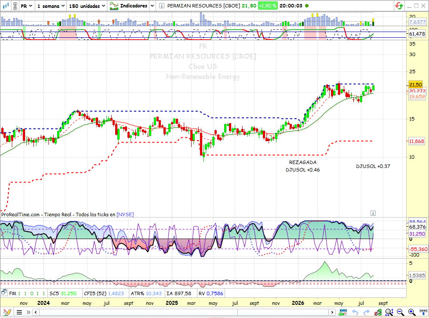Click the bottom panel value 1,5385

tap(417, 275)
